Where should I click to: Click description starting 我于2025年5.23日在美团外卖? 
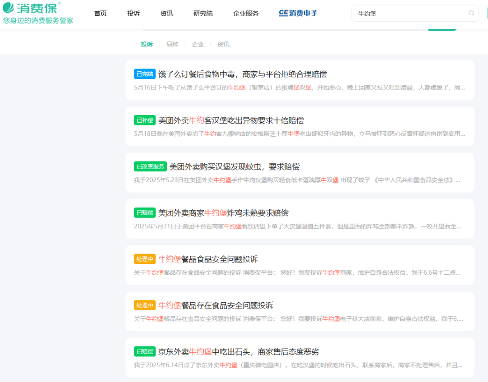pos(297,180)
